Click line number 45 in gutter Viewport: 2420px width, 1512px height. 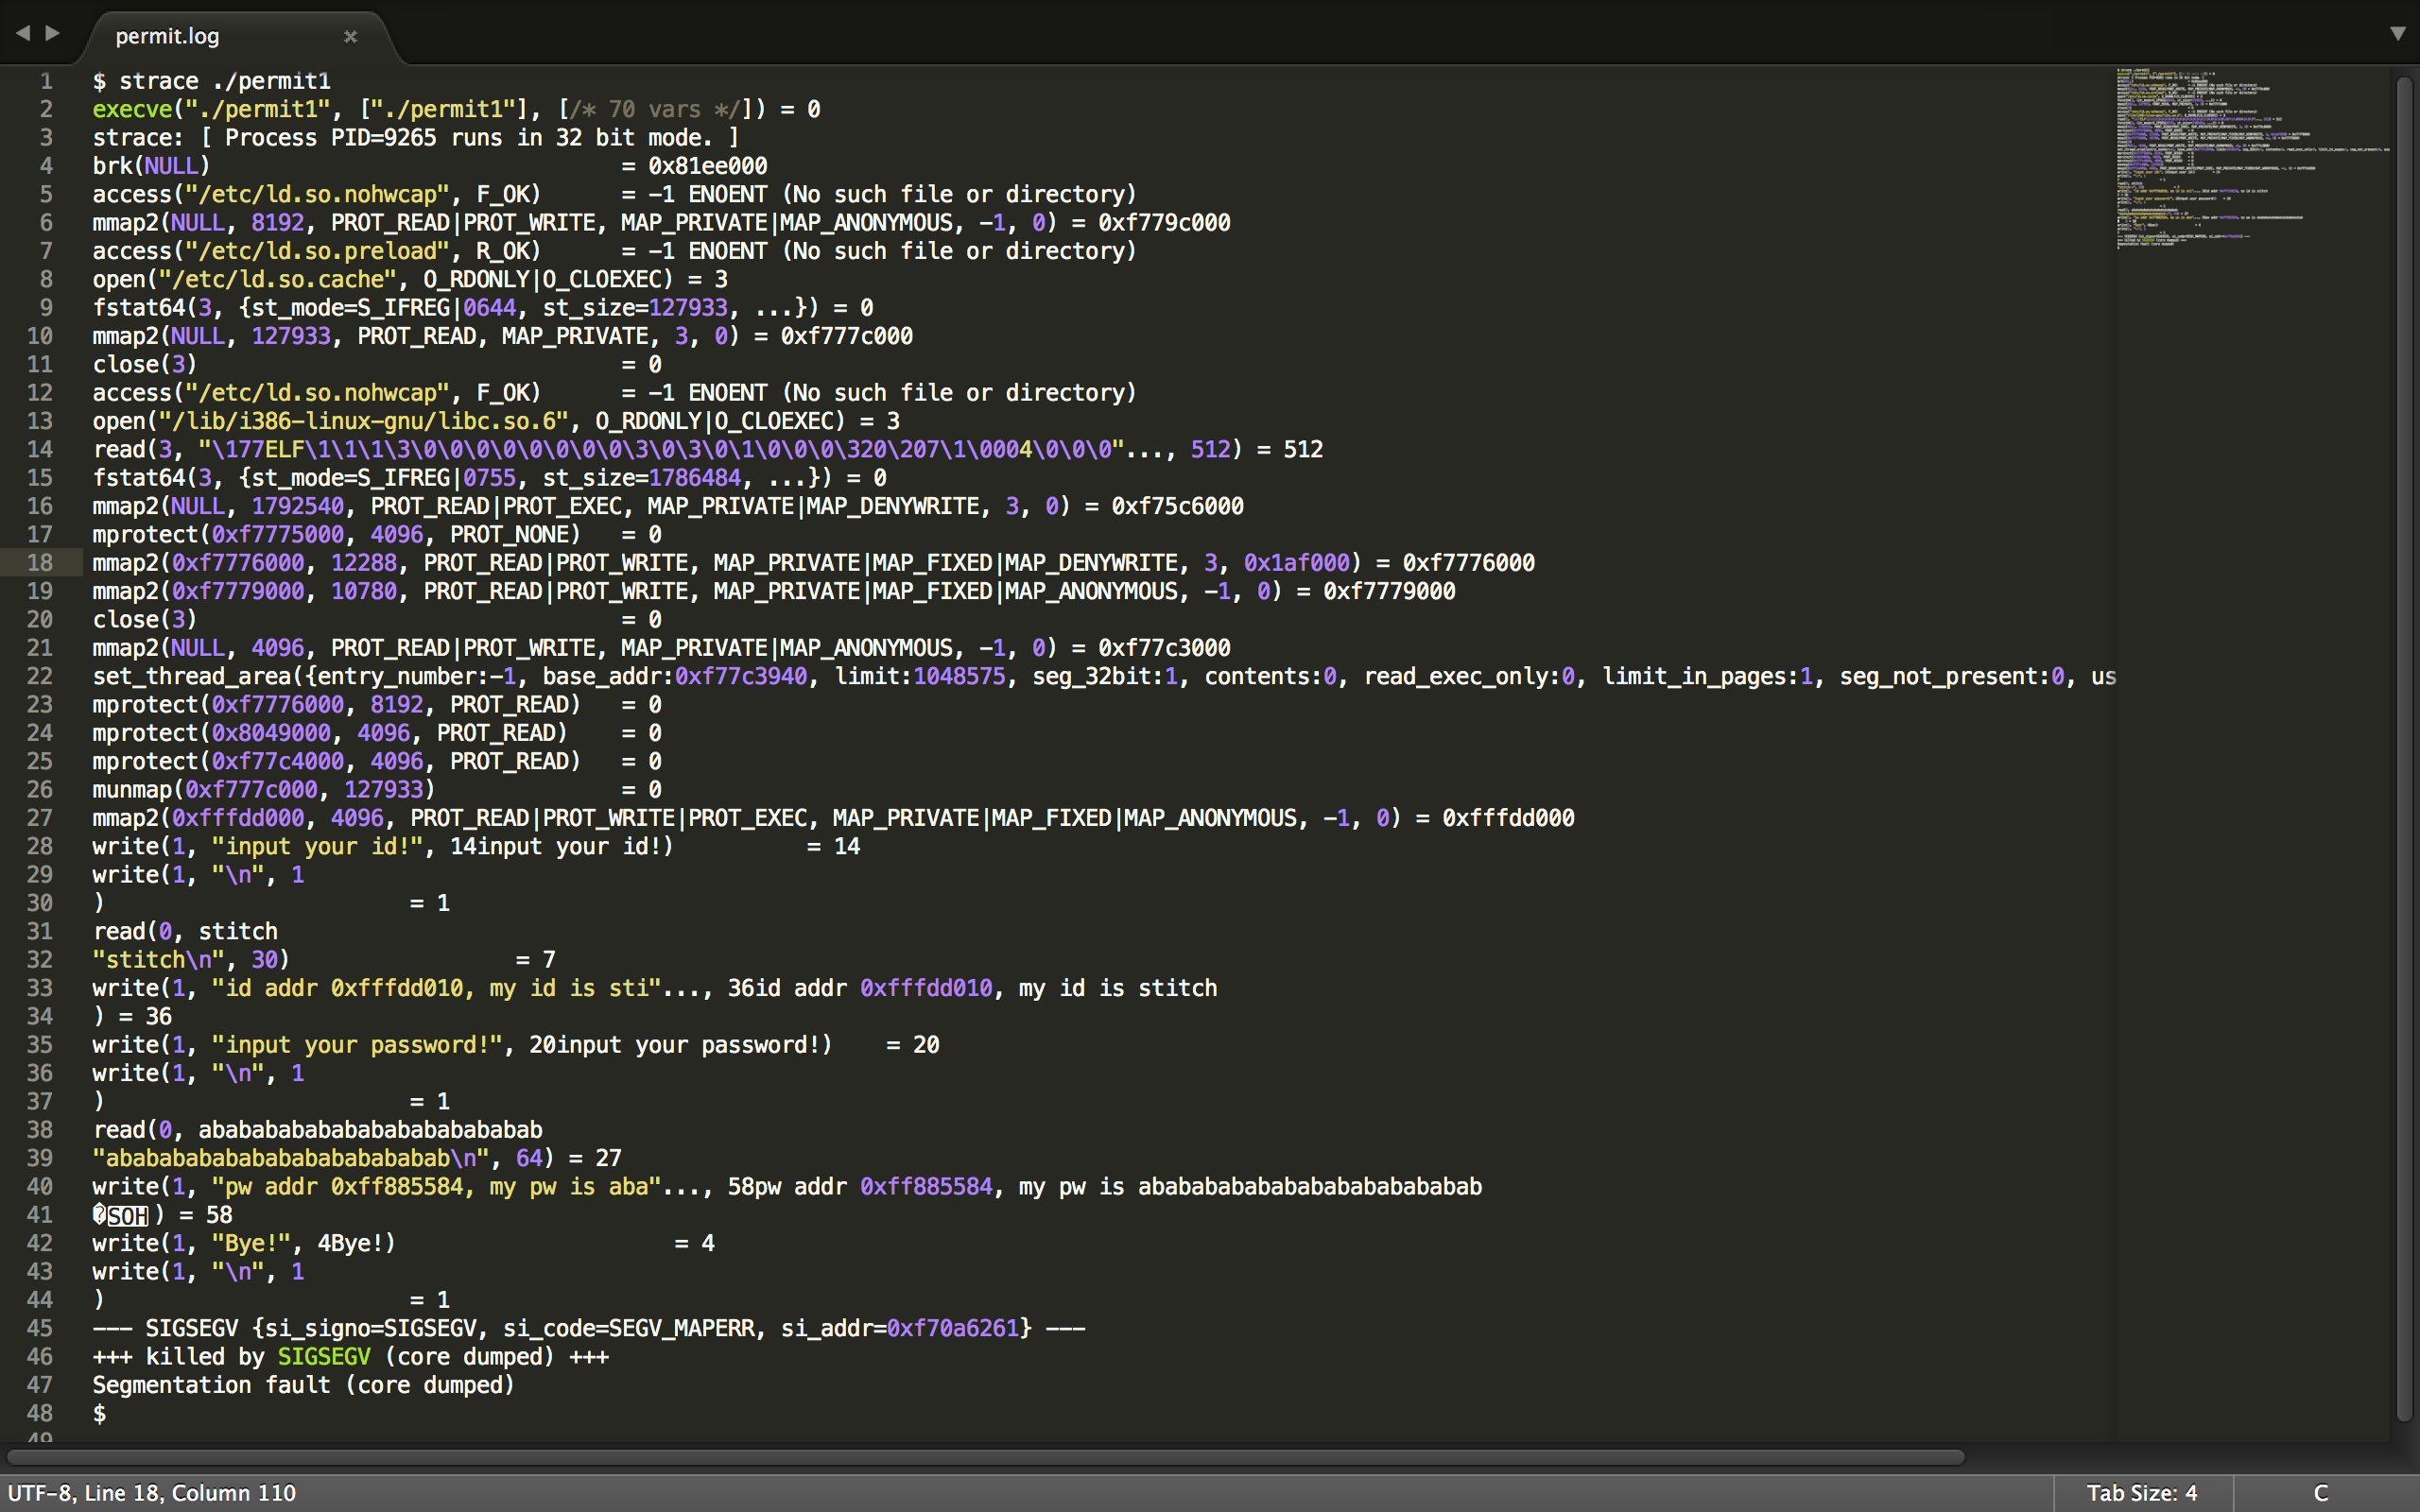click(40, 1328)
